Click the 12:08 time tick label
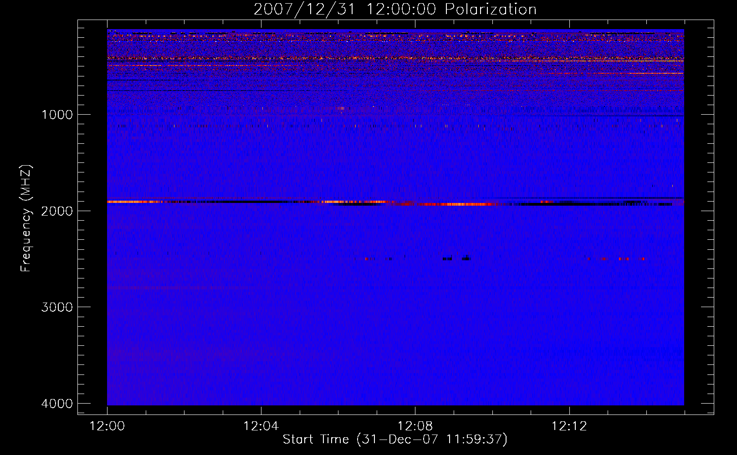737x455 pixels. point(415,426)
